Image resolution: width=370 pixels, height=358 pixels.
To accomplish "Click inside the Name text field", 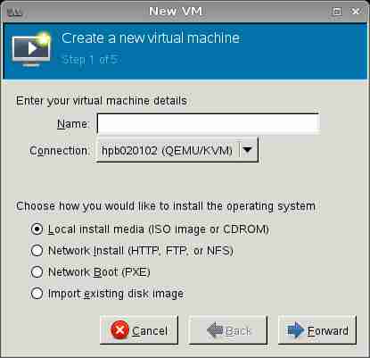I will click(209, 124).
